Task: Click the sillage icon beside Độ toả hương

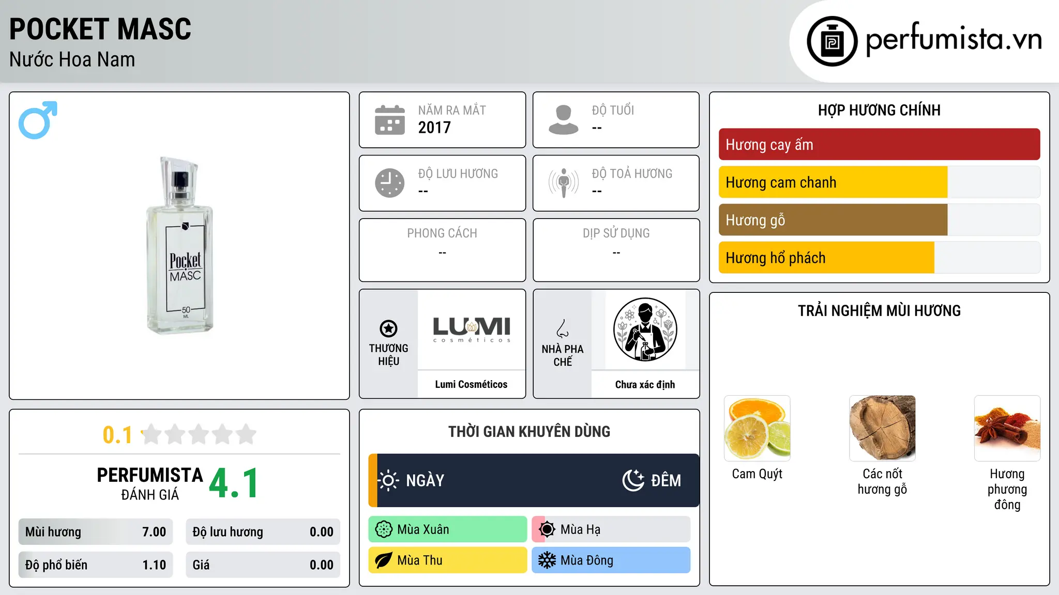Action: 564,183
